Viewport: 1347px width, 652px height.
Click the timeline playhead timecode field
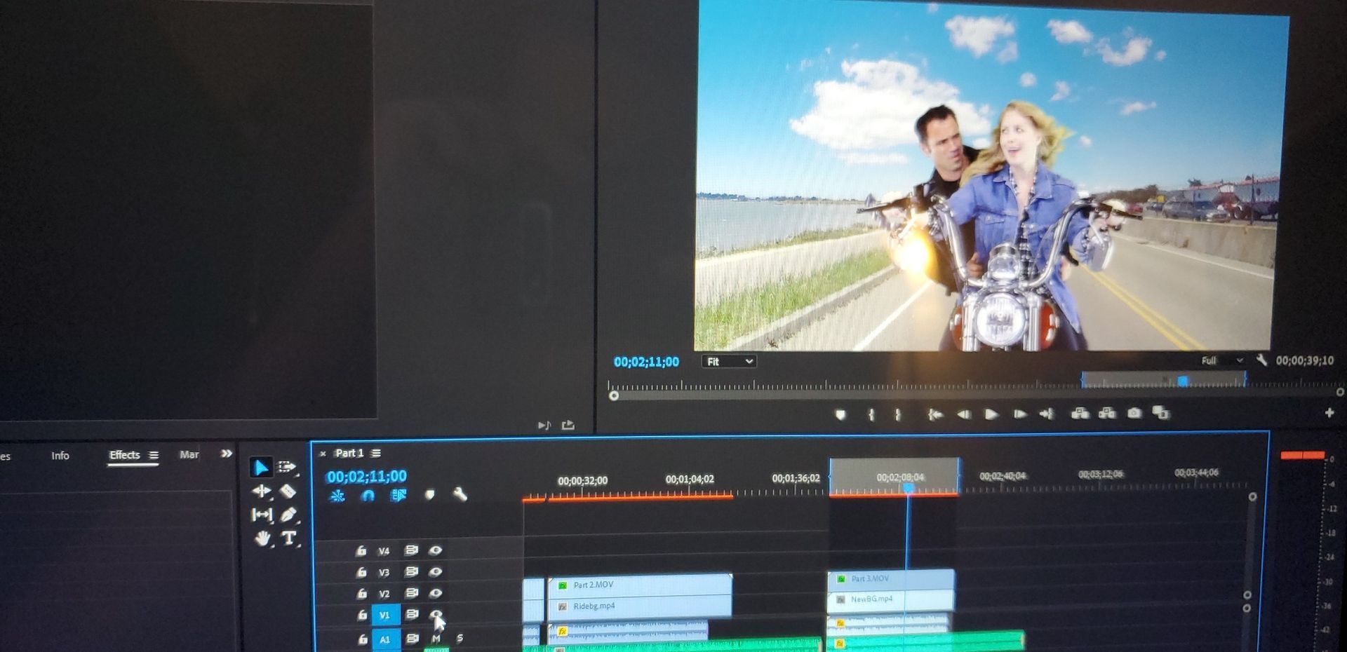click(366, 477)
